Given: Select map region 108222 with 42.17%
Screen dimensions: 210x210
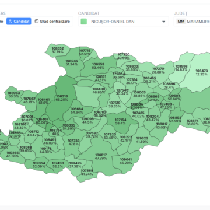Looking at the screenshot, I should 126,139.
